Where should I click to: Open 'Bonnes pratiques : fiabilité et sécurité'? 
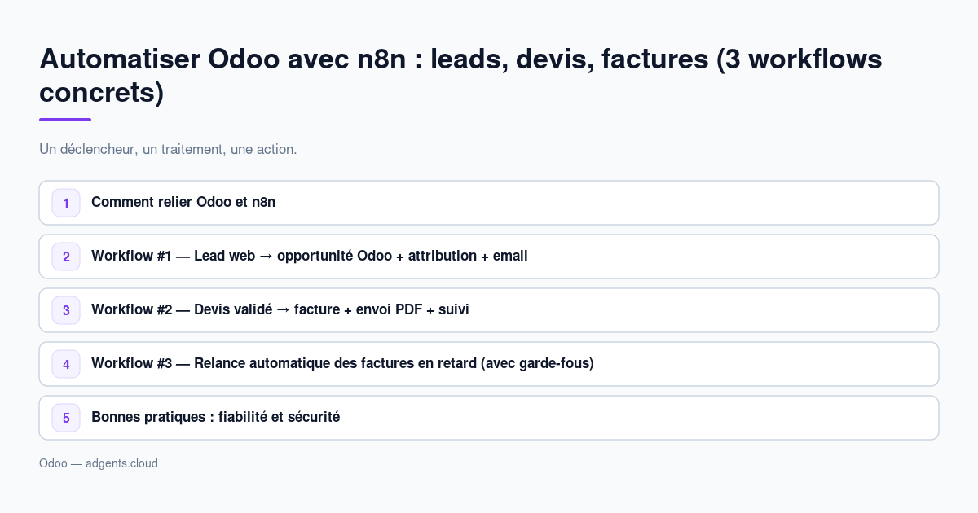pyautogui.click(x=489, y=418)
